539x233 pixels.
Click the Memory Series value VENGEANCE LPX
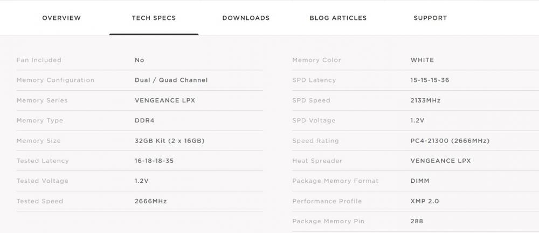[165, 100]
